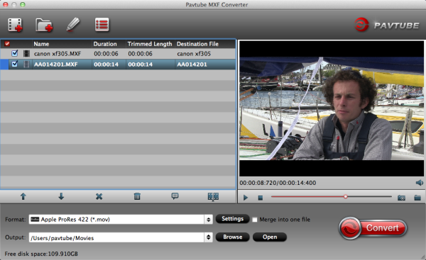Open snapshot folder icon beside camera

tap(417, 198)
